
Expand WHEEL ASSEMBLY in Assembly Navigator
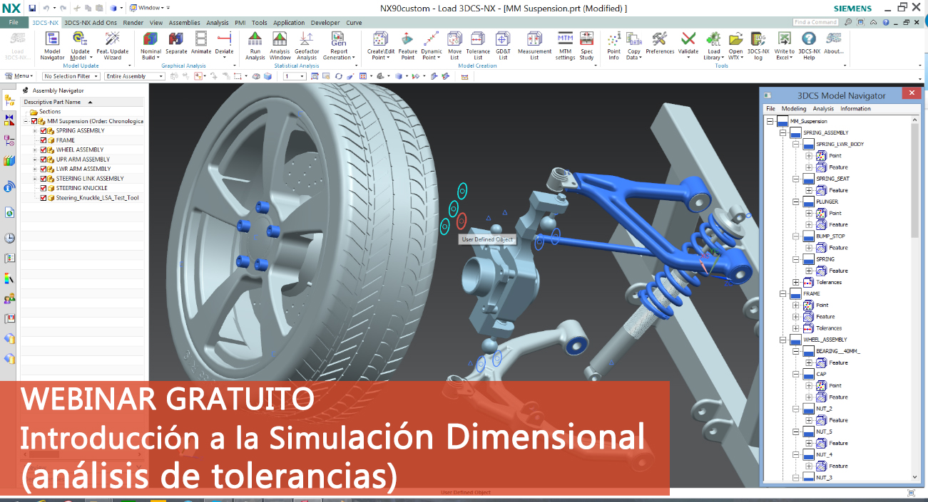[x=35, y=150]
